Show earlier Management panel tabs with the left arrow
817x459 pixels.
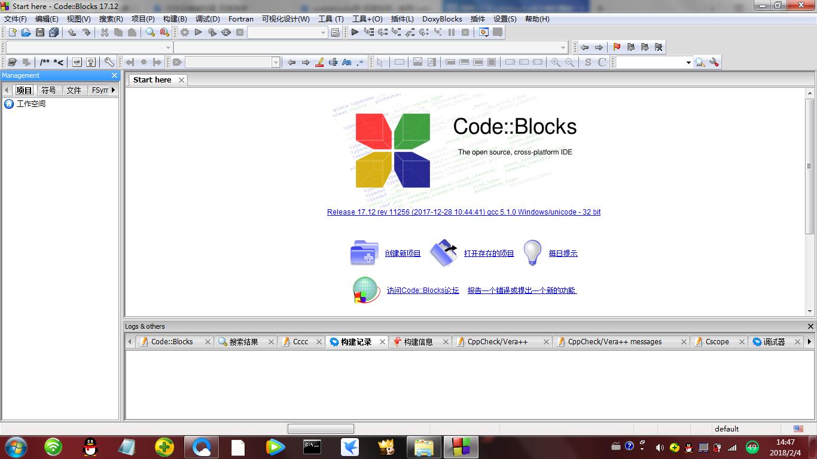click(7, 90)
